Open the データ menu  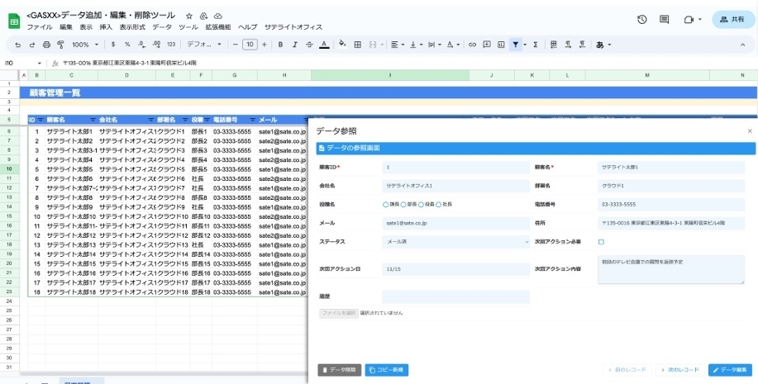tap(162, 27)
